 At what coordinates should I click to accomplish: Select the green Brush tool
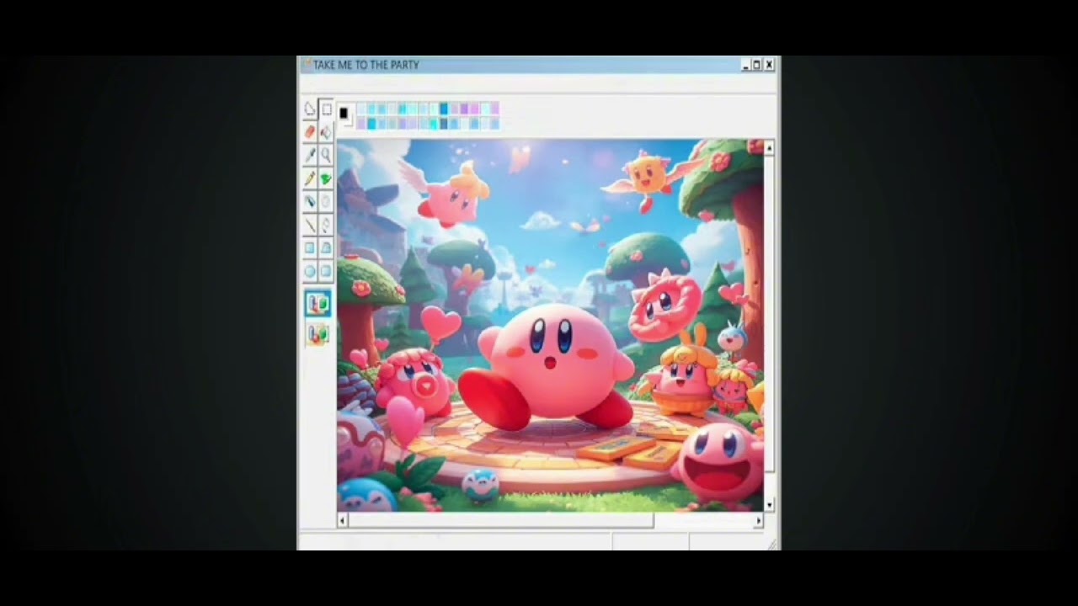click(x=326, y=178)
